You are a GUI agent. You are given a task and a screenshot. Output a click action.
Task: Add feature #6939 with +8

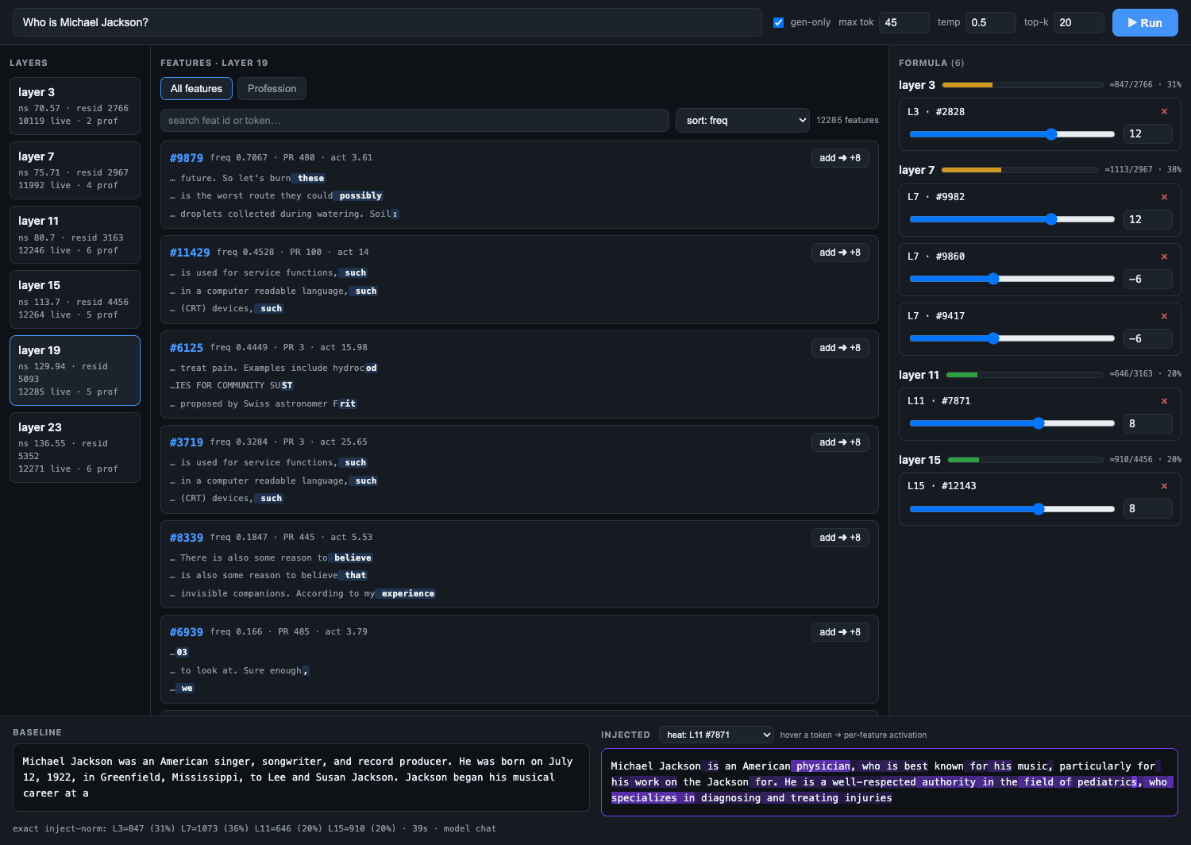pos(840,632)
